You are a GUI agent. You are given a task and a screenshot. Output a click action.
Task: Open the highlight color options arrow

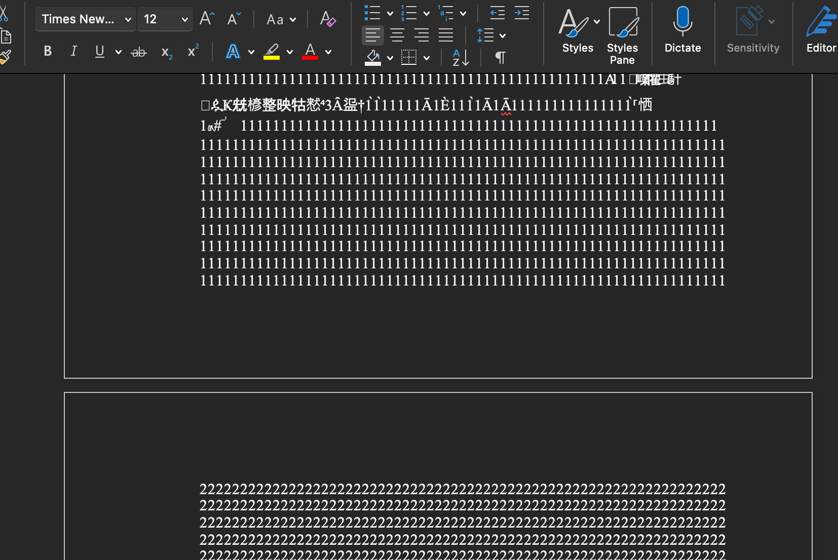pos(290,52)
